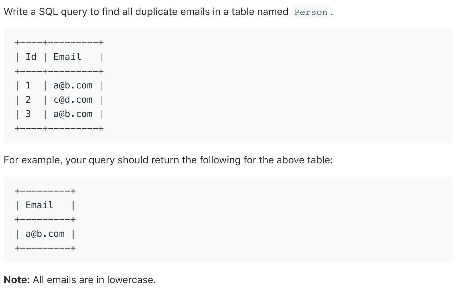The width and height of the screenshot is (457, 296).
Task: Select a@b.com in the row with Id 3
Action: [x=73, y=114]
